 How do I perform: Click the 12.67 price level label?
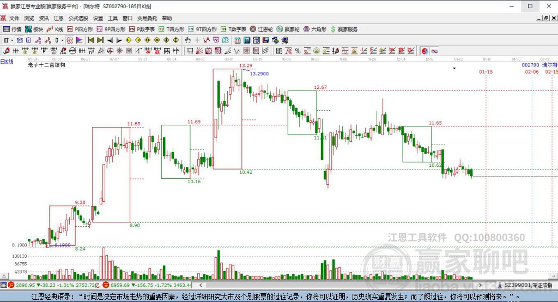[320, 87]
